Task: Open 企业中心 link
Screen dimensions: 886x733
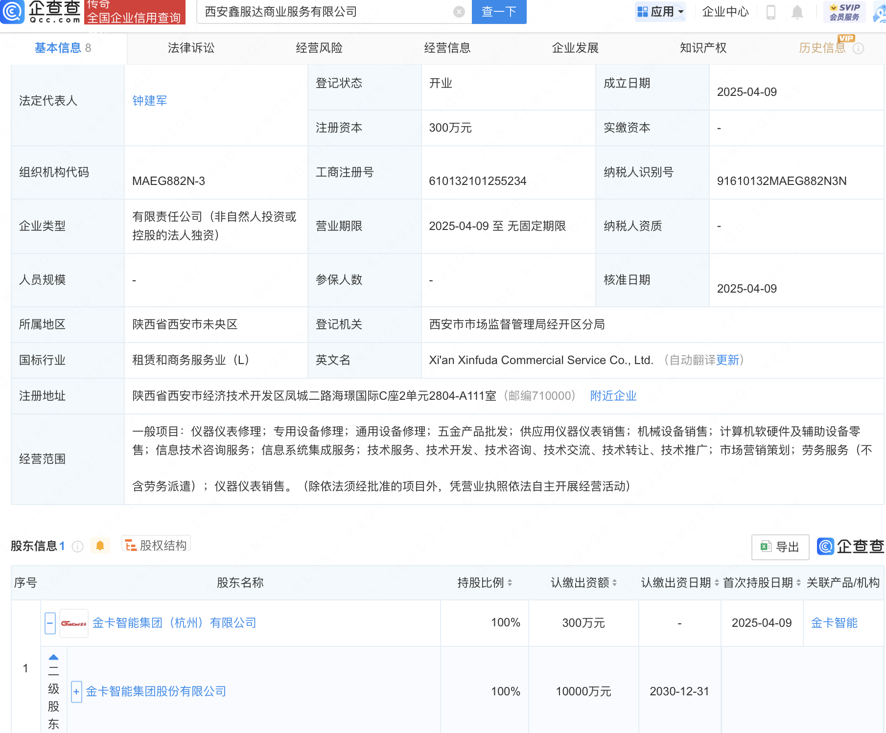Action: (x=725, y=12)
